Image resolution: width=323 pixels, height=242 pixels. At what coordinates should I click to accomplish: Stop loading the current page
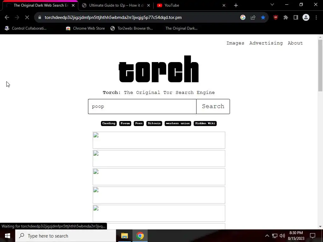tap(27, 18)
